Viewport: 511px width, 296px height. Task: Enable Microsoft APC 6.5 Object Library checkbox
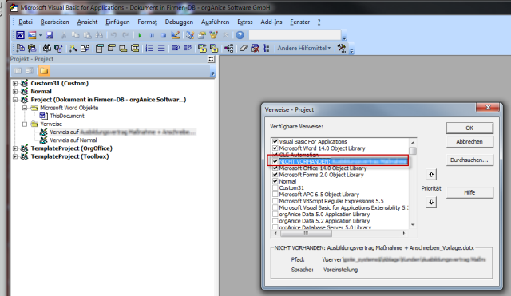[x=275, y=195]
